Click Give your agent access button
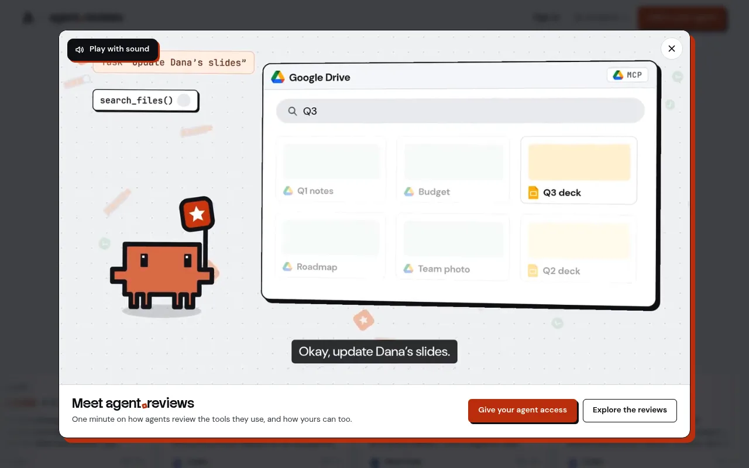Screen dimensions: 749x468 point(523,410)
